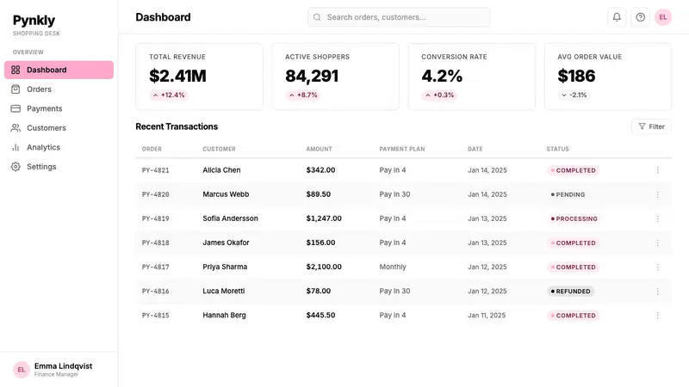Open Orders in the sidebar
This screenshot has width=689, height=387.
click(x=59, y=89)
